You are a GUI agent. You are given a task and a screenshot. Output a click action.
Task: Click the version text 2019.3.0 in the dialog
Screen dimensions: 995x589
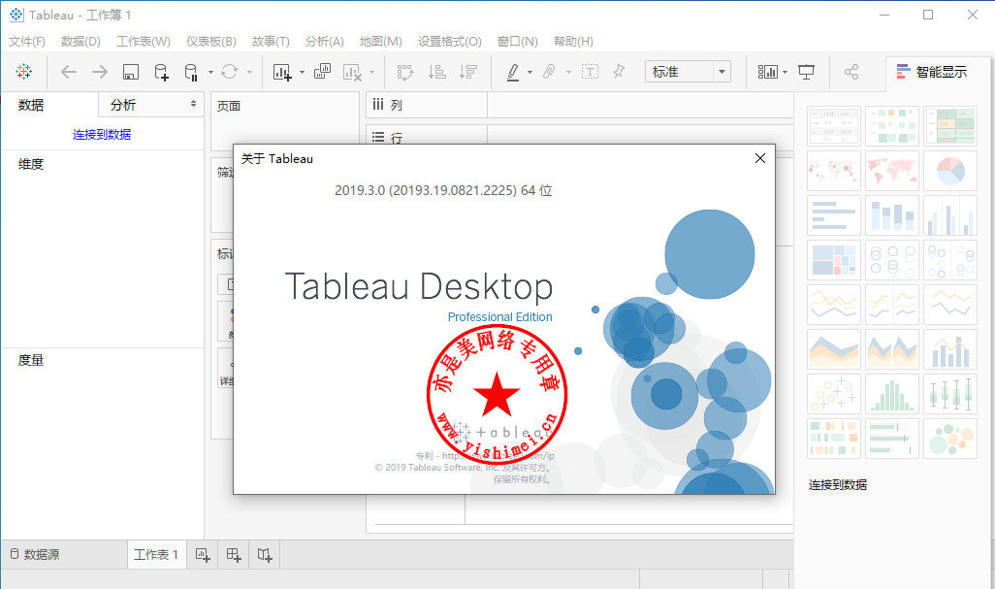tap(443, 190)
